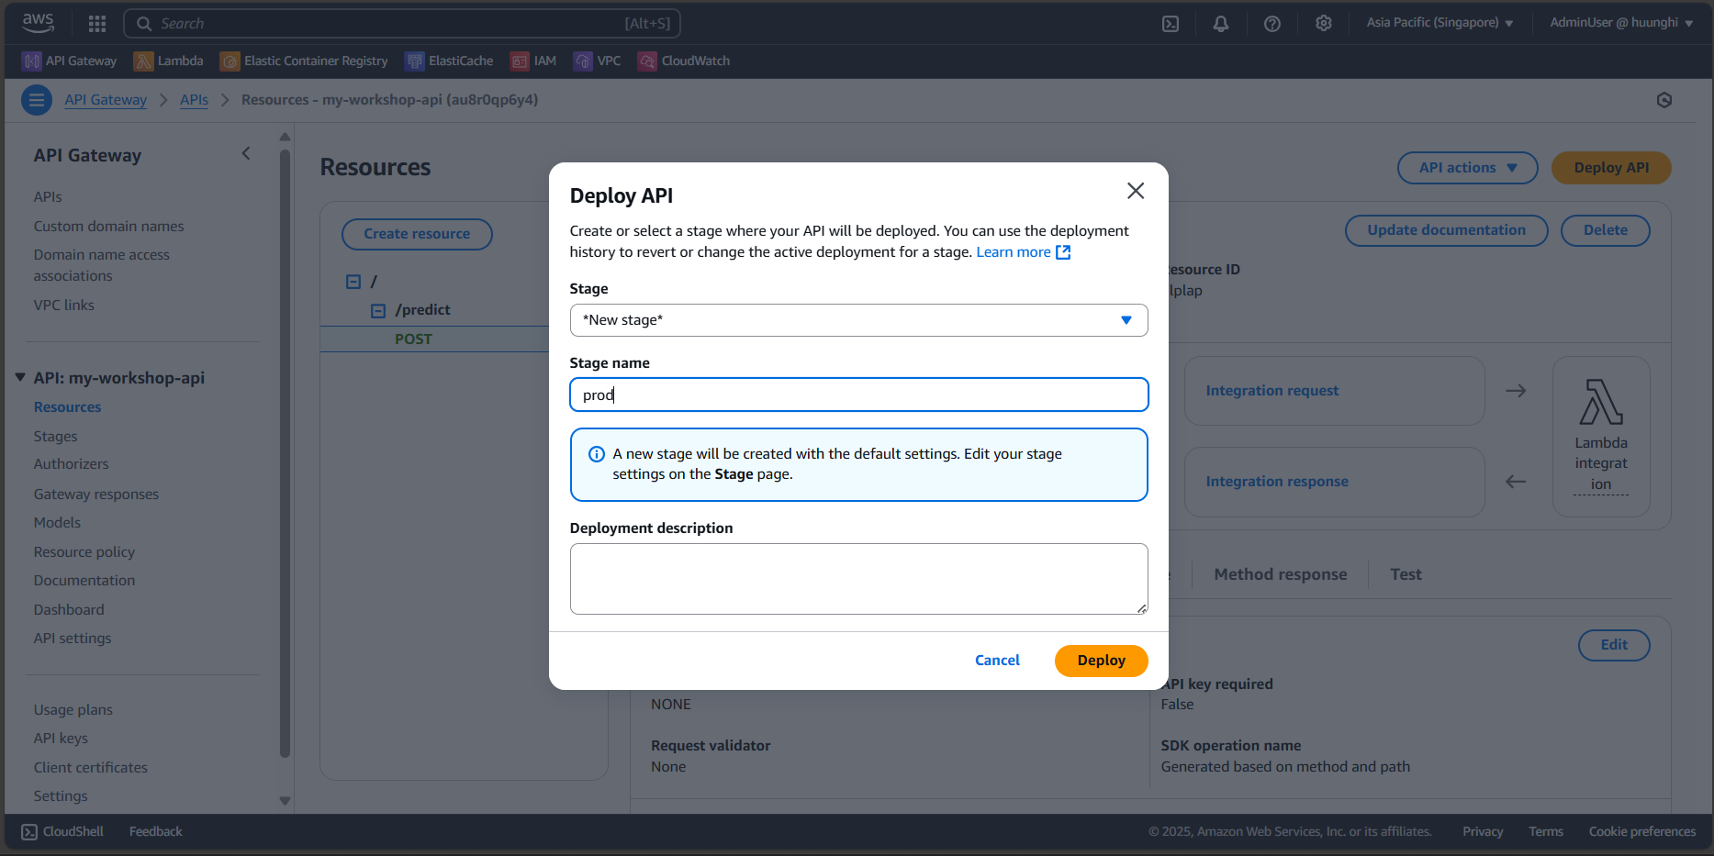Cancel the Deploy API dialog

997,661
